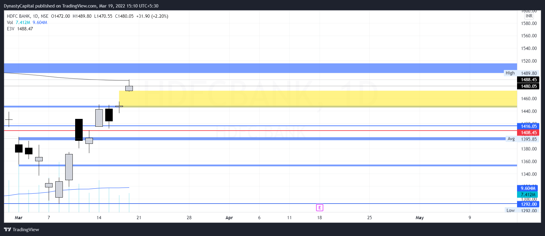
Task: Click the blue 1416.05 price tag
Action: point(528,126)
